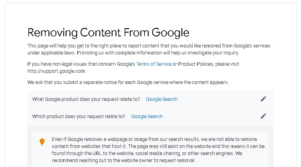Open the Terms of Service link
Screen dimensions: 301x167
tap(154, 64)
